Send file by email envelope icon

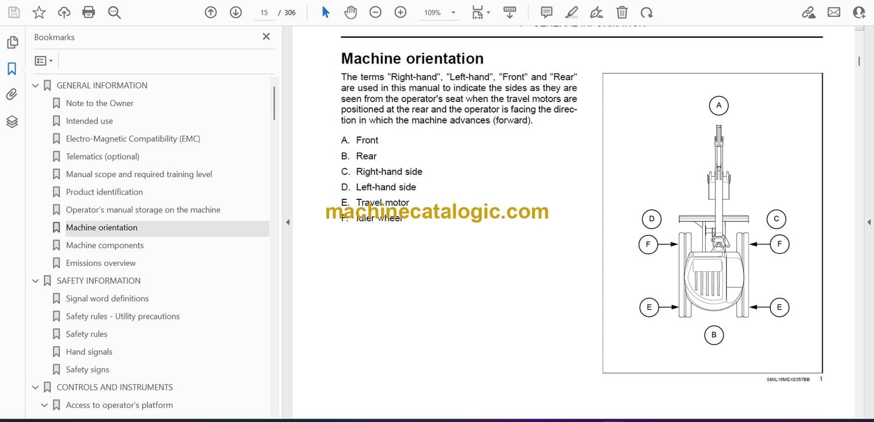click(834, 12)
